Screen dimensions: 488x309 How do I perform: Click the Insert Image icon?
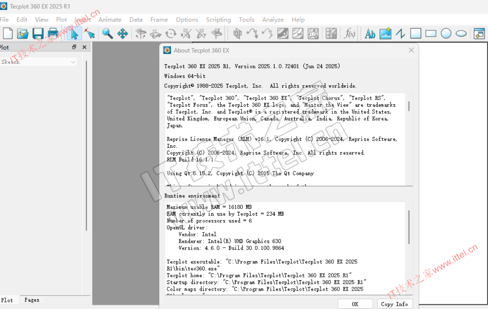(385, 34)
